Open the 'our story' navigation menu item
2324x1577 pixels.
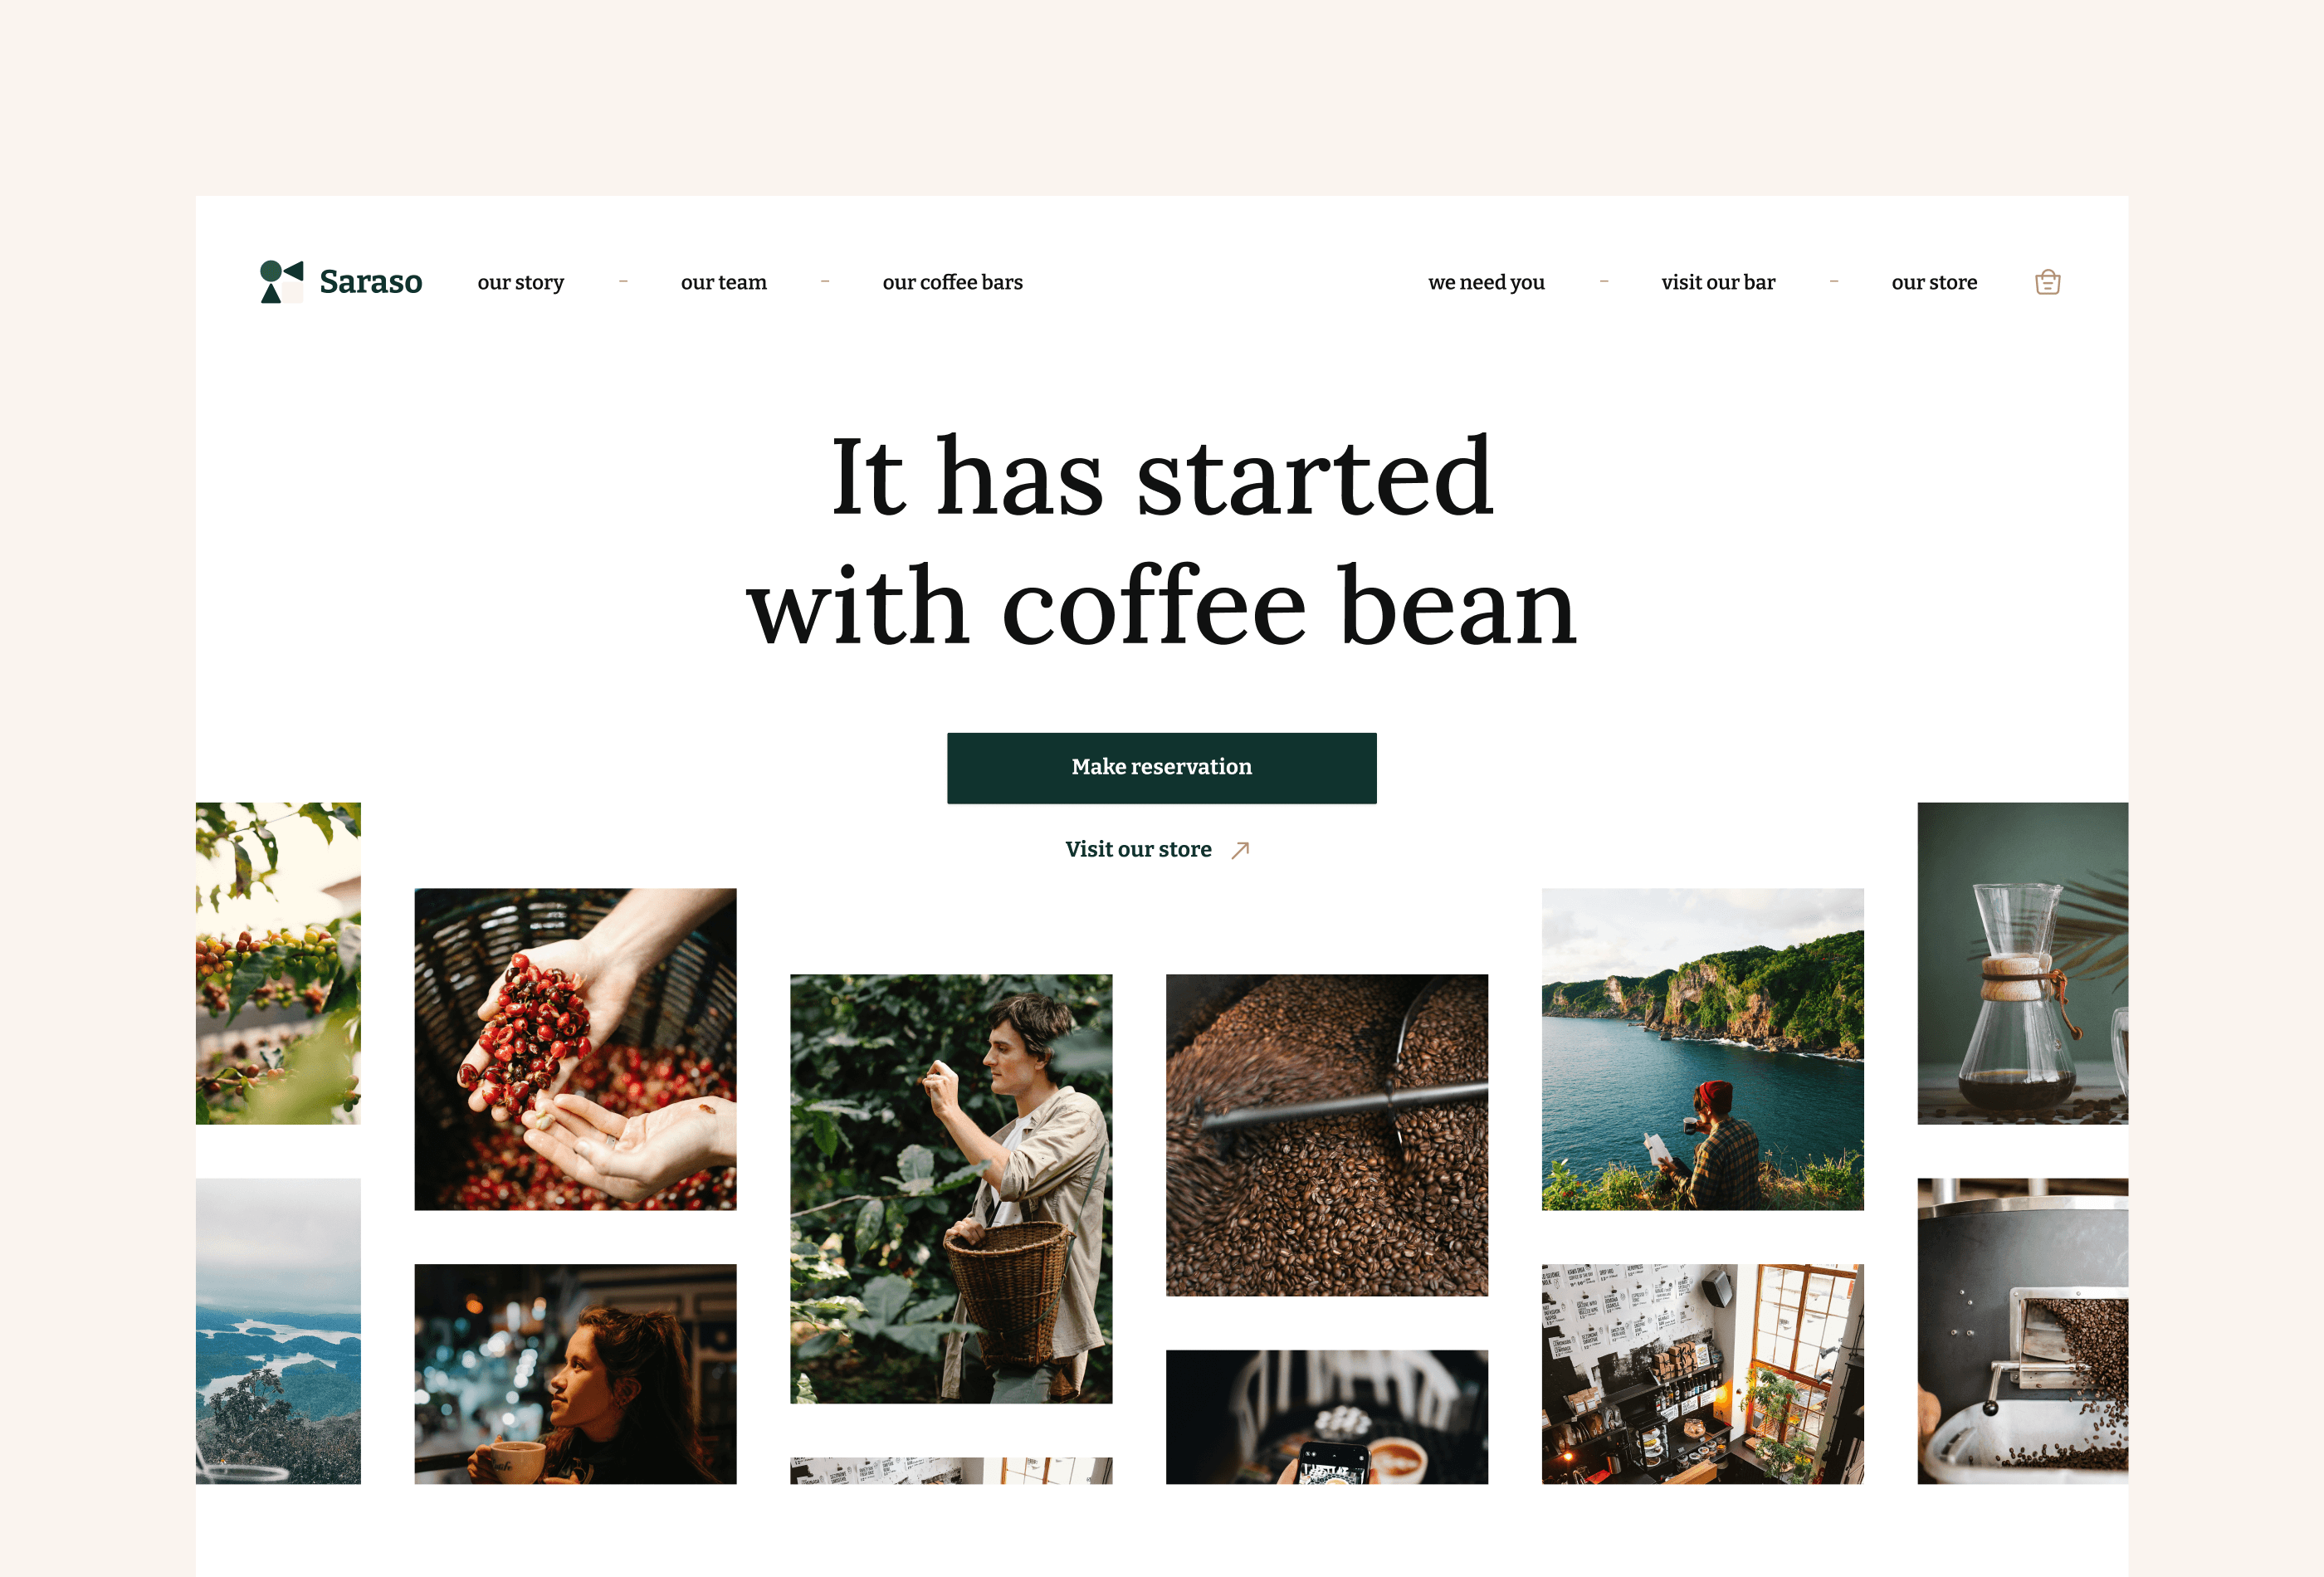pos(520,281)
